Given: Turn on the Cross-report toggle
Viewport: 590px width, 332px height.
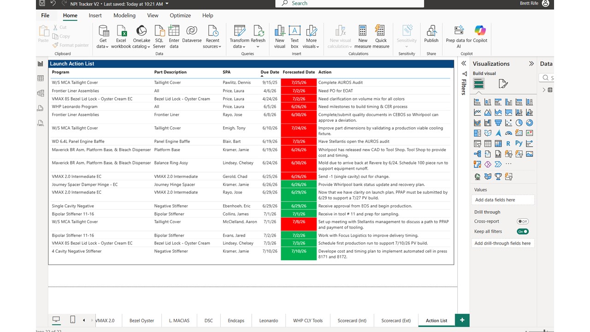Looking at the screenshot, I should point(522,221).
